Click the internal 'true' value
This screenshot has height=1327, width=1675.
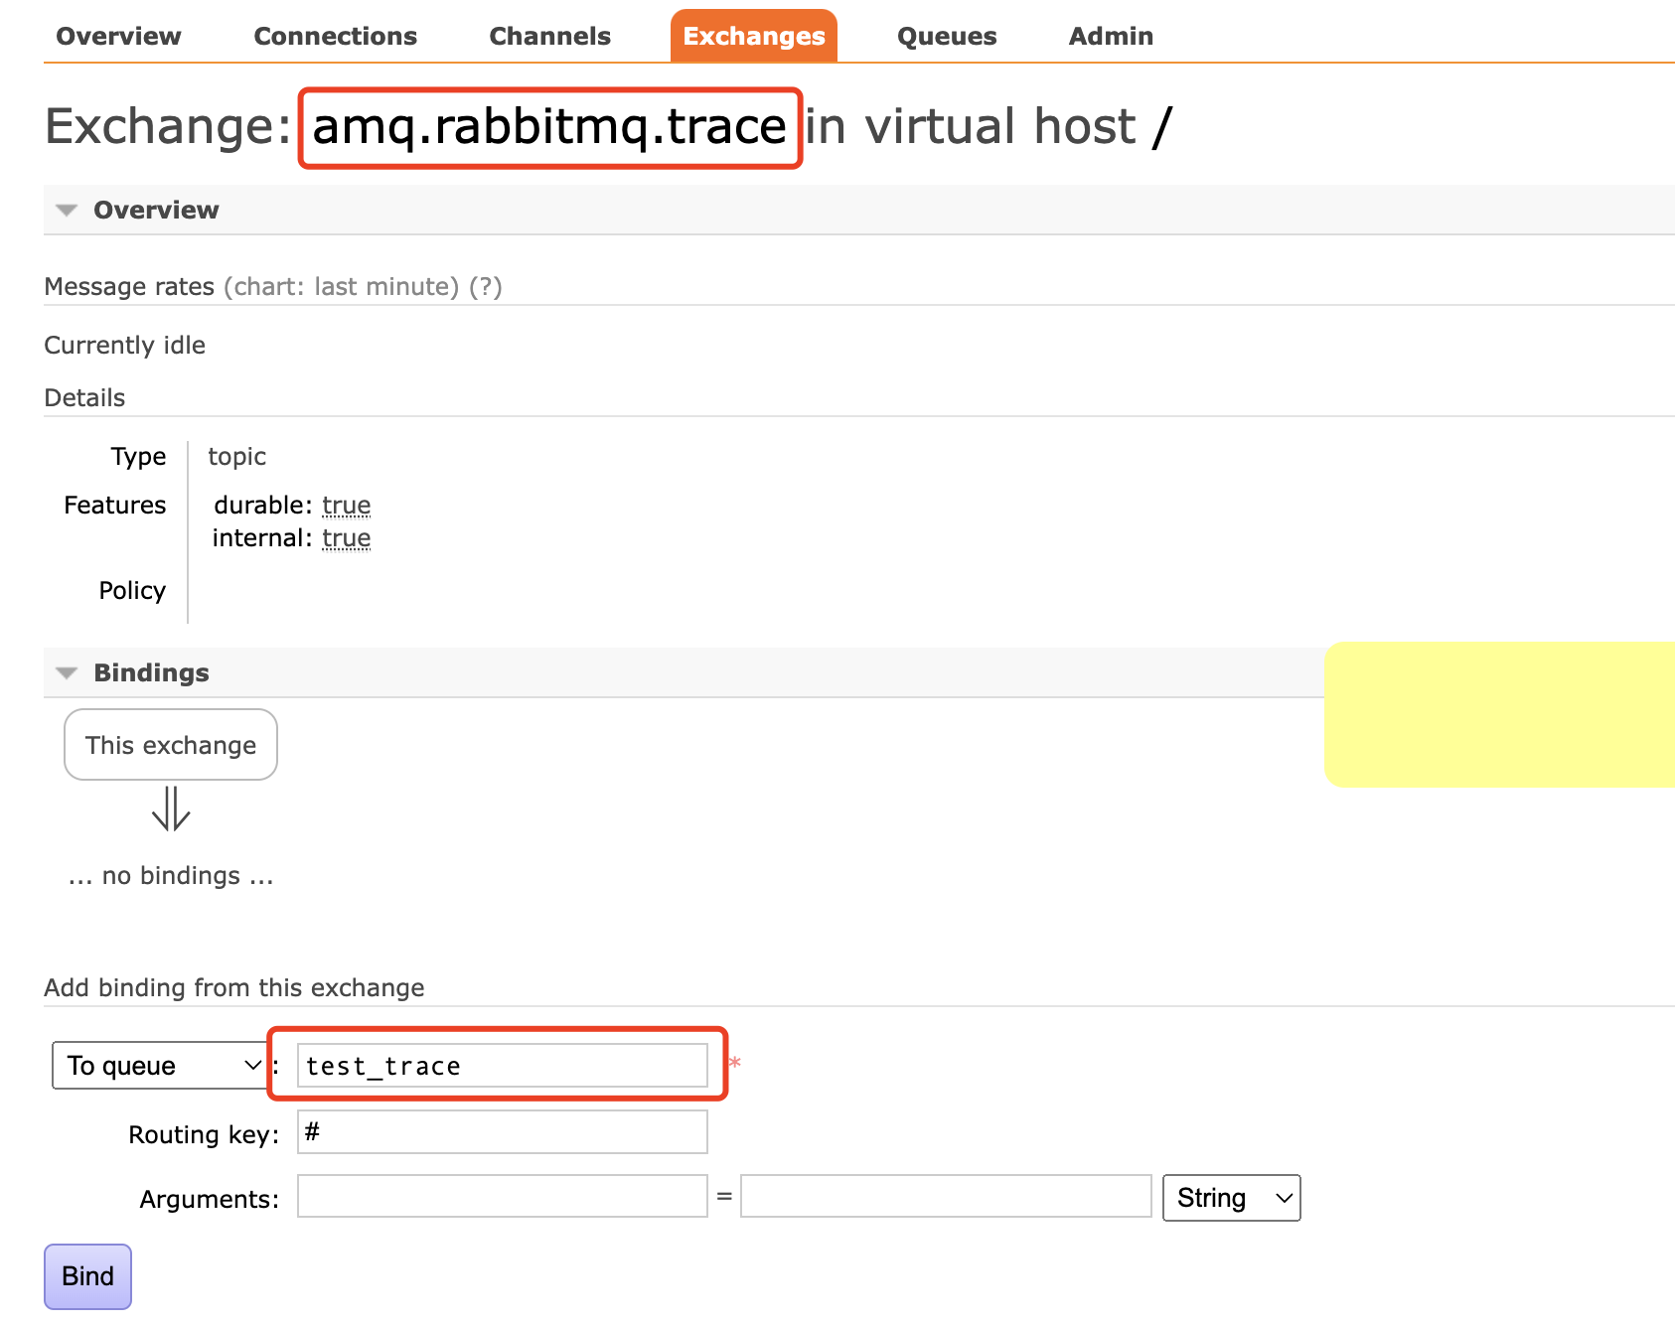pos(346,538)
